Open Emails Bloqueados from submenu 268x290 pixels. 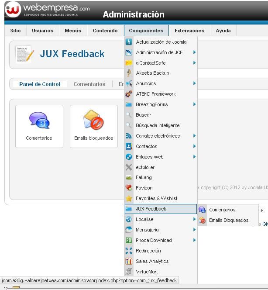click(228, 220)
